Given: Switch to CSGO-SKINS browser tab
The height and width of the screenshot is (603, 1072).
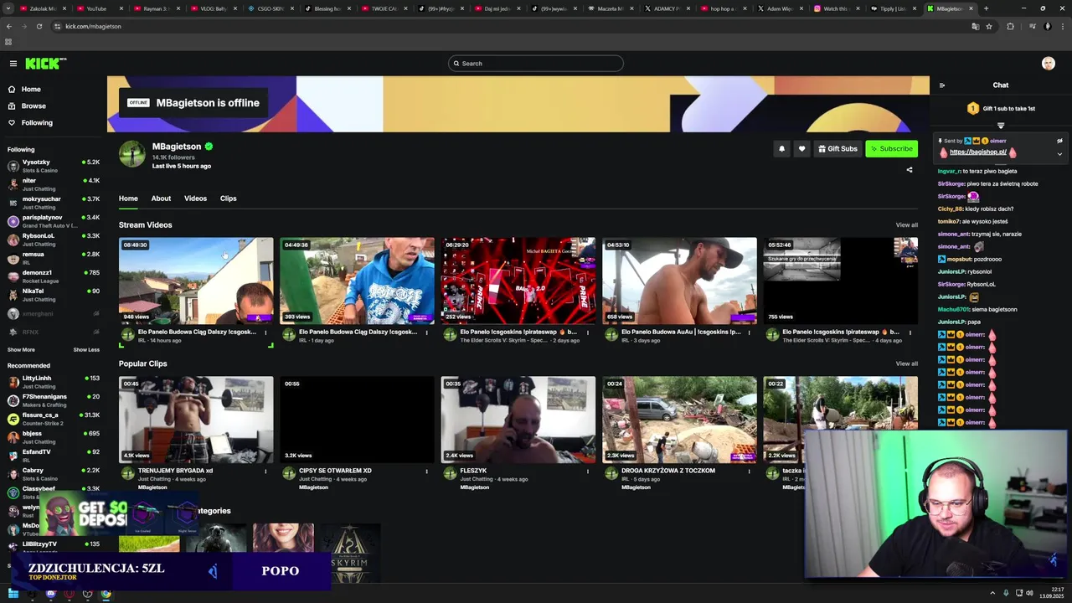Looking at the screenshot, I should point(270,8).
